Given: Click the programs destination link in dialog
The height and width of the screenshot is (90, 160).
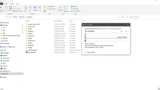Looking at the screenshot, I should [x=118, y=29].
